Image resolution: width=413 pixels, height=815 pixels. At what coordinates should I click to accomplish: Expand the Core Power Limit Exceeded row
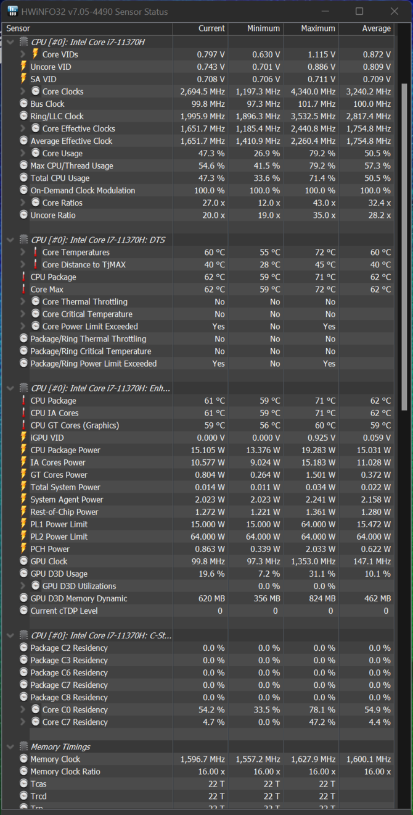[23, 326]
